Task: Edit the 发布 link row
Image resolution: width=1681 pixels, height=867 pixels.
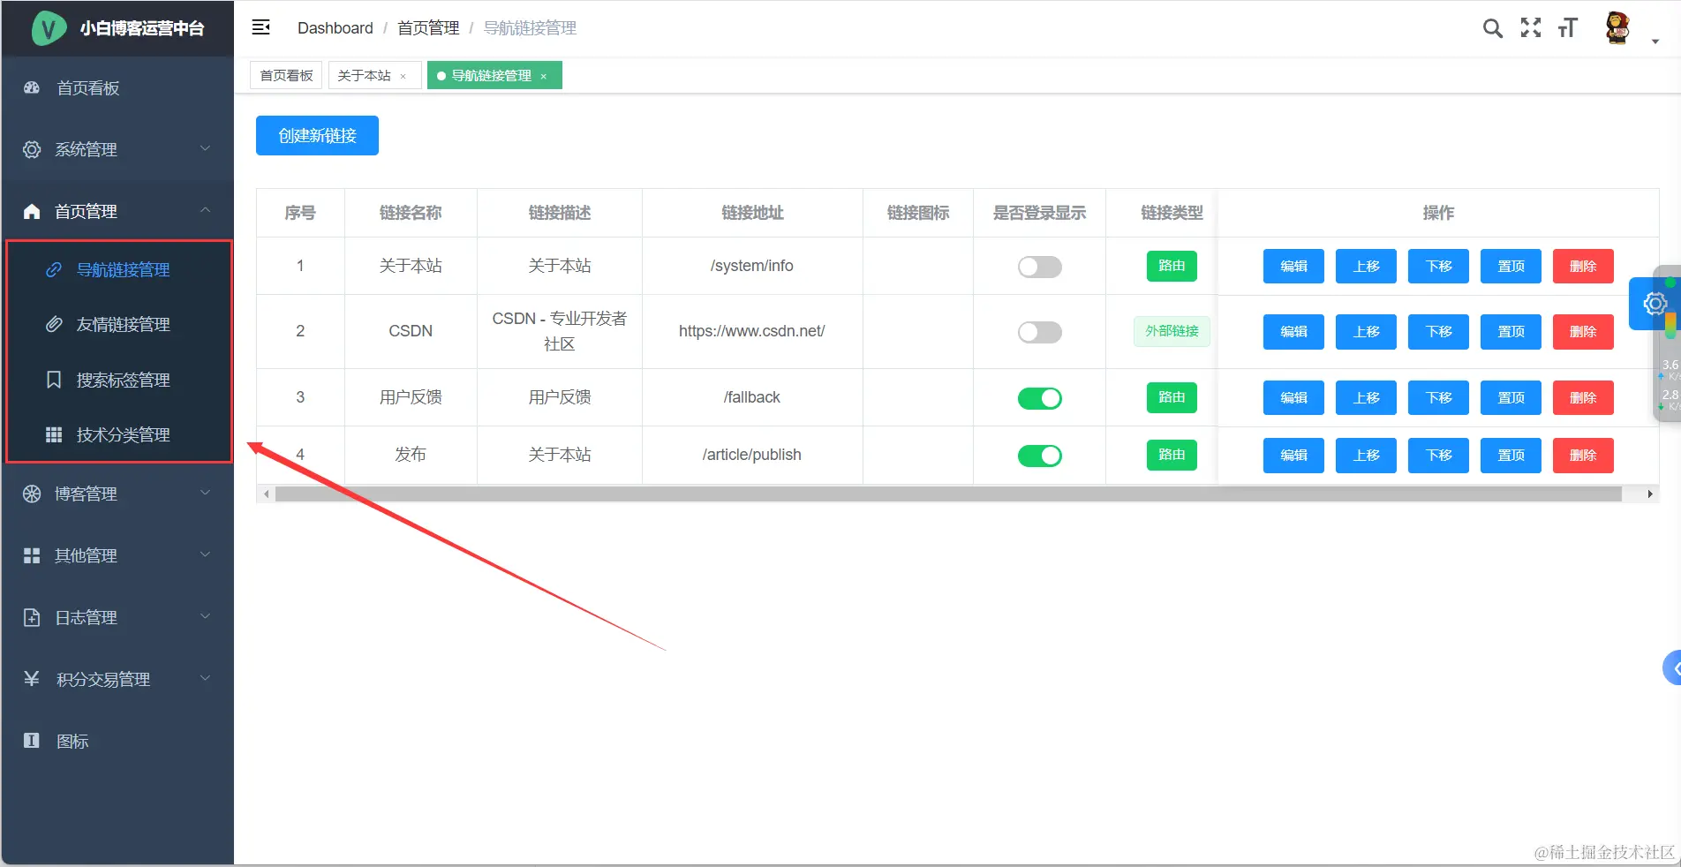Action: tap(1293, 455)
